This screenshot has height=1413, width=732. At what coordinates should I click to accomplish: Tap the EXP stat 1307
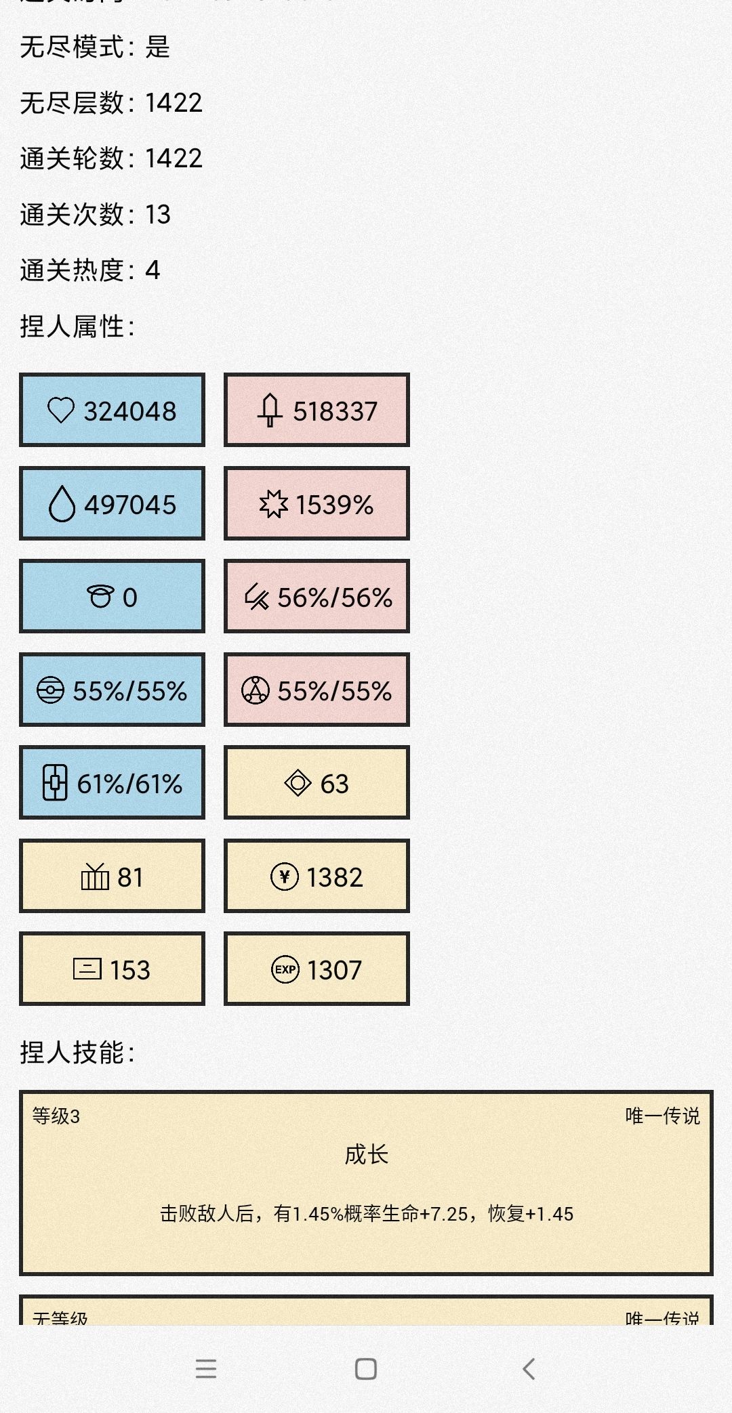[x=317, y=969]
